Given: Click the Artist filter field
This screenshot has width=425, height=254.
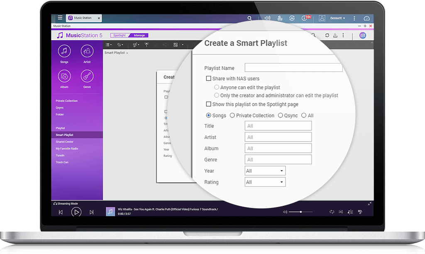Looking at the screenshot, I should tap(278, 137).
